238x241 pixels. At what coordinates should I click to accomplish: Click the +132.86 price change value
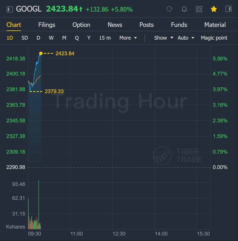pyautogui.click(x=97, y=9)
